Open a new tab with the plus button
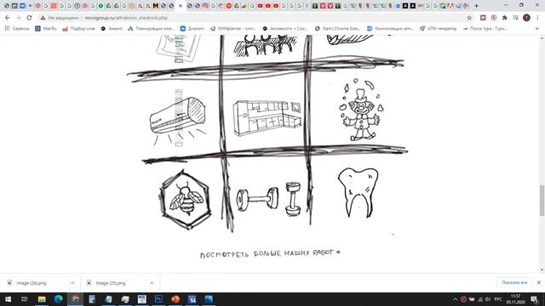 click(477, 6)
